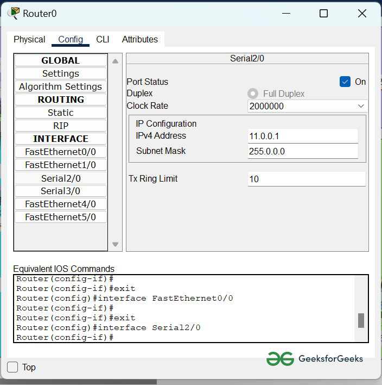The width and height of the screenshot is (382, 385).
Task: Switch to the Physical tab
Action: pyautogui.click(x=29, y=39)
